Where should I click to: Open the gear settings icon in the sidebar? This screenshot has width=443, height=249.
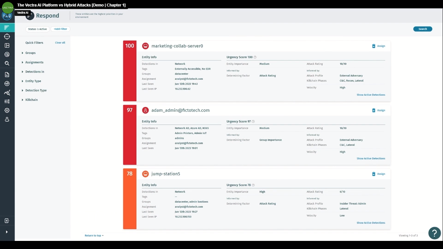[x=7, y=111]
